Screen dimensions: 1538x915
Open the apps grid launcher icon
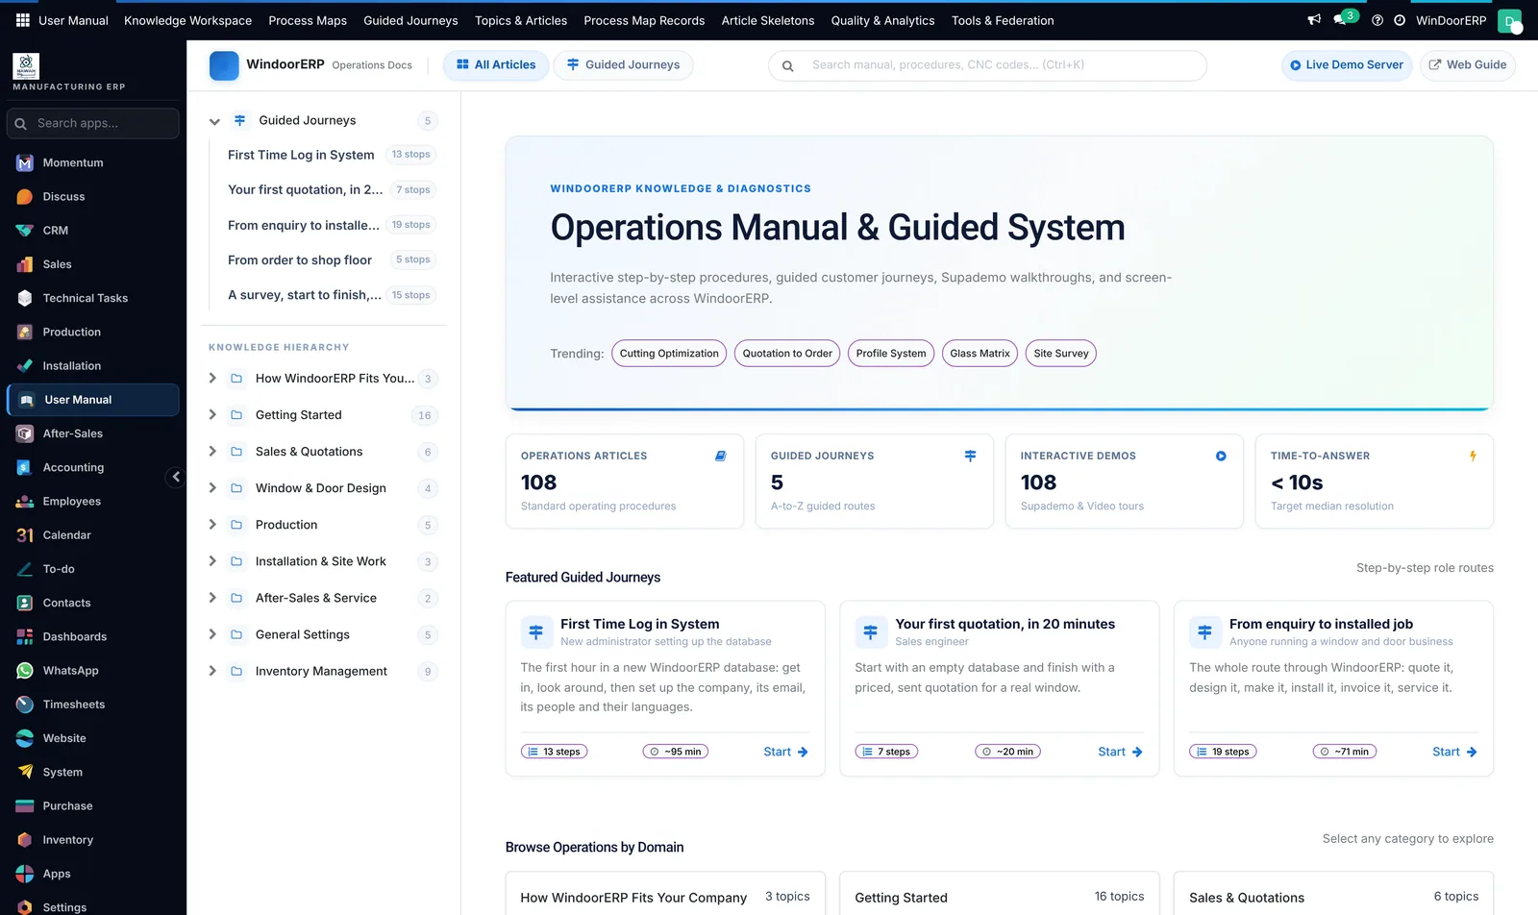click(x=23, y=20)
